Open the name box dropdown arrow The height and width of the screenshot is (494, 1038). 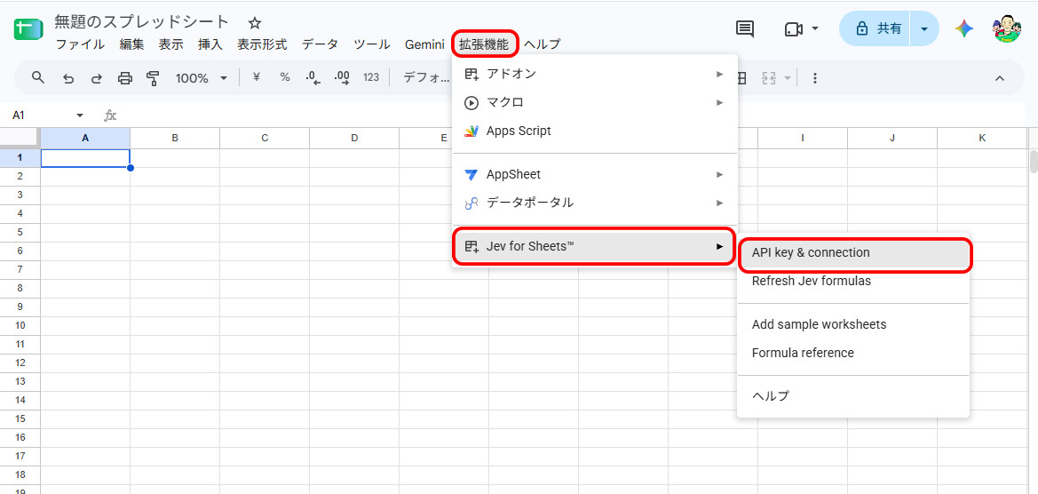pos(80,116)
